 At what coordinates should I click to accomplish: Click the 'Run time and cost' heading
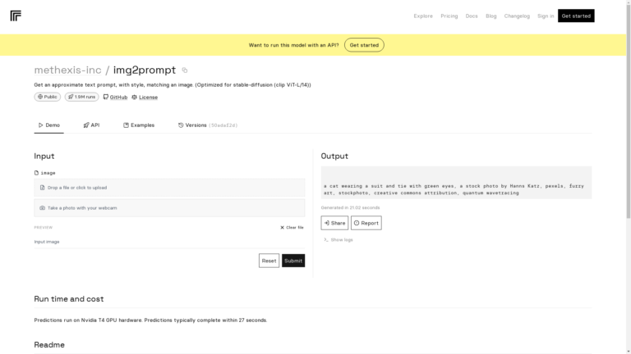[x=69, y=299]
